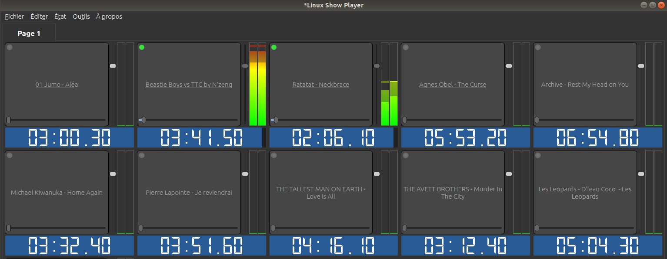Open the État menu
Viewport: 667px width, 259px height.
click(x=60, y=16)
